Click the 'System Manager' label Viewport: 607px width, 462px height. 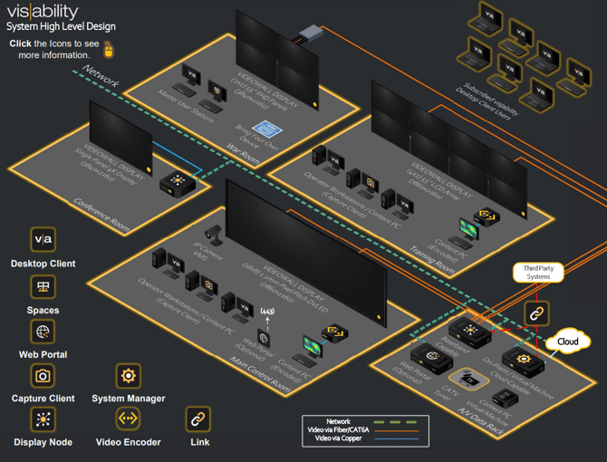point(128,399)
